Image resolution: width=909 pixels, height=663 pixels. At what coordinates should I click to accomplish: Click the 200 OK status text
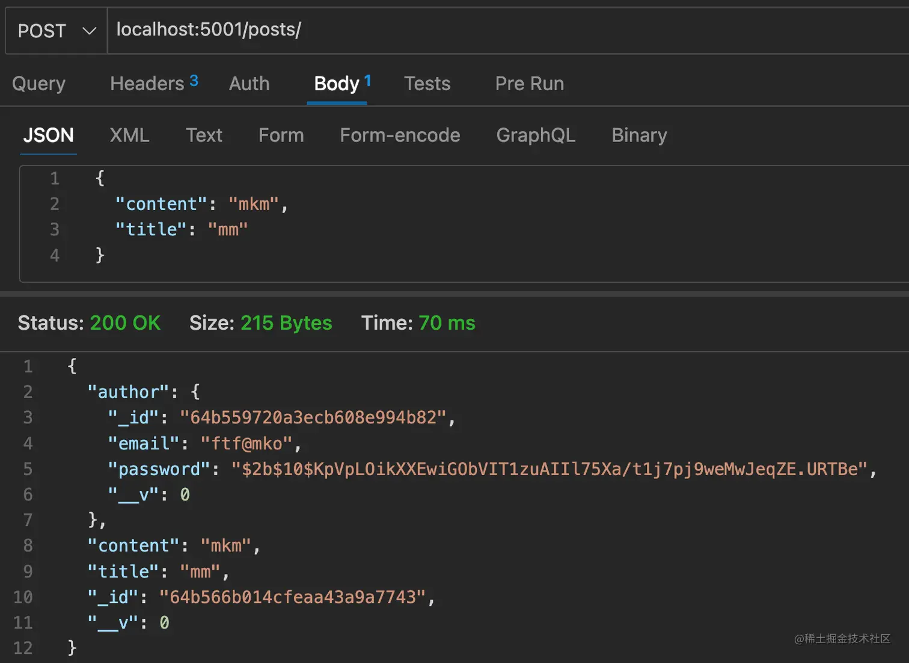click(125, 323)
